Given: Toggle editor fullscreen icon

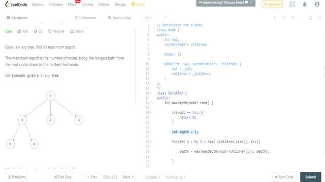Looking at the screenshot, I should [319, 18].
